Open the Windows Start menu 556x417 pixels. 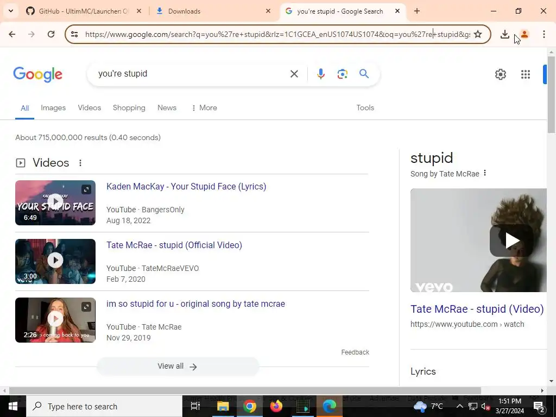click(13, 406)
